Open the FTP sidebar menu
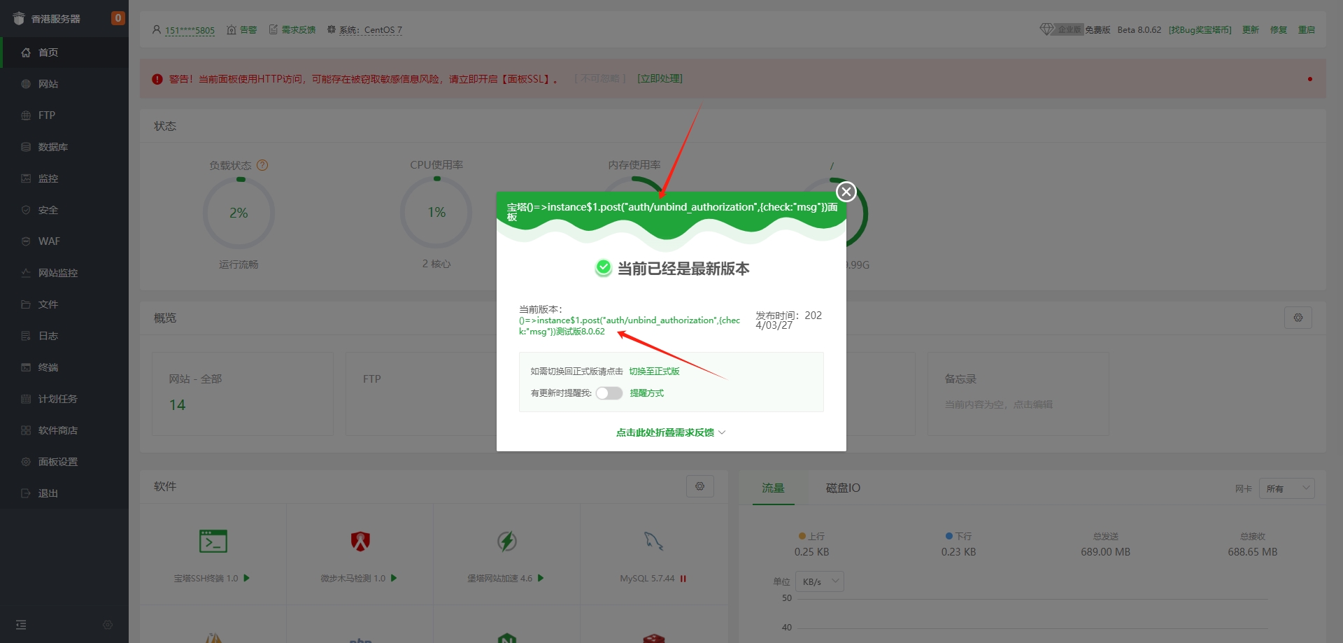Screen dimensions: 1343x643 64,115
